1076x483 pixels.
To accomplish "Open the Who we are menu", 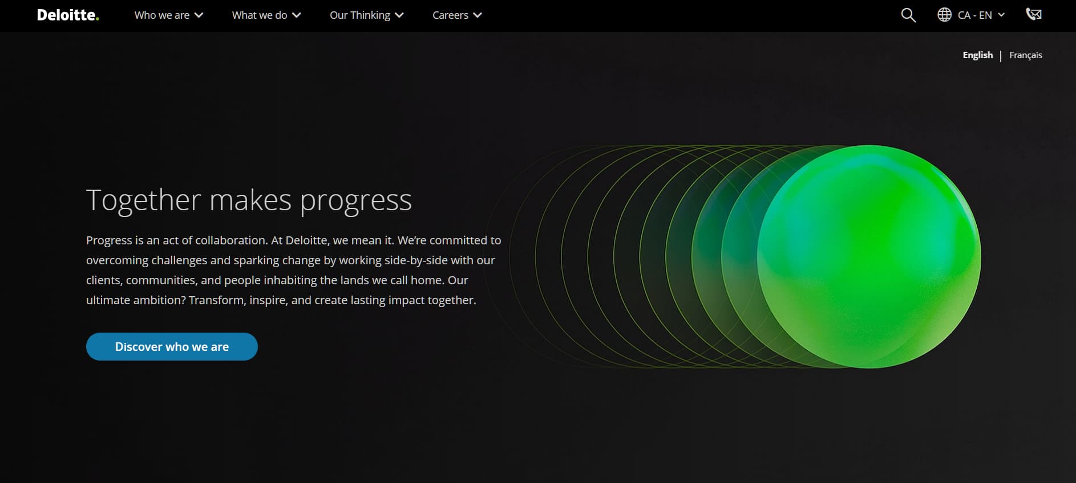I will [x=169, y=15].
